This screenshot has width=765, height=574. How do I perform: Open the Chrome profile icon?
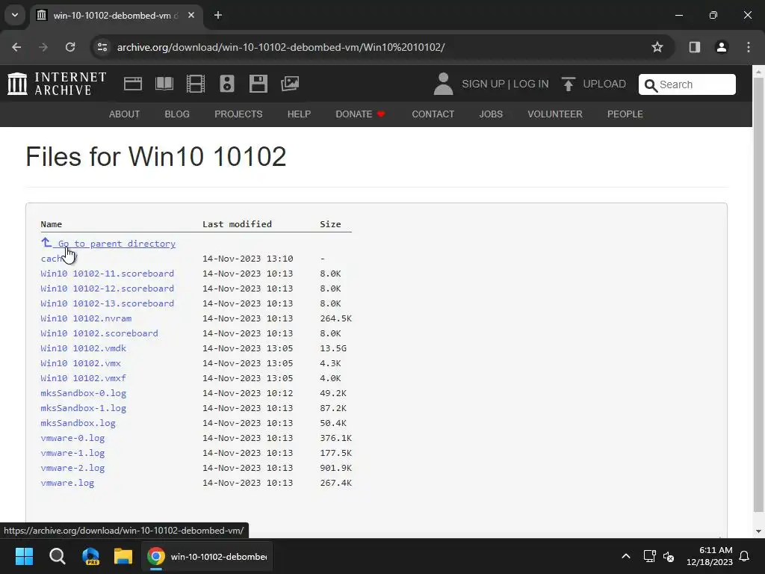point(722,47)
